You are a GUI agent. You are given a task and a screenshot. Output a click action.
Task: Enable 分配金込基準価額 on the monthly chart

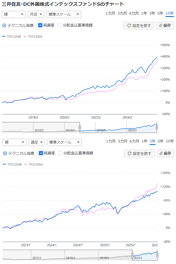click(60, 25)
